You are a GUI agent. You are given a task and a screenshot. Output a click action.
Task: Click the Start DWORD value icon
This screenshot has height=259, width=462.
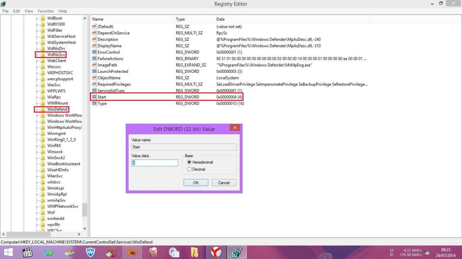[94, 97]
